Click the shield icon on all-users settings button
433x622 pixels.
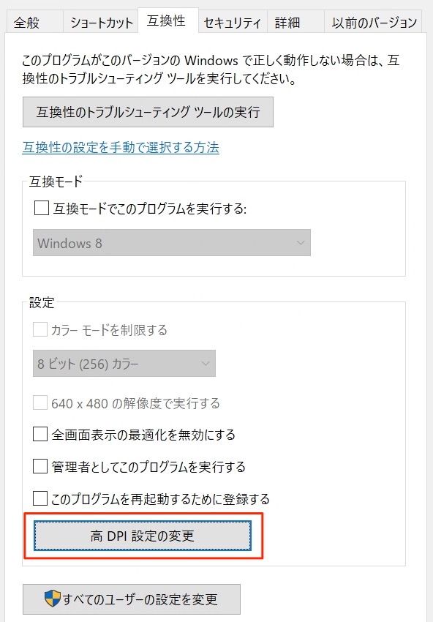click(x=52, y=598)
